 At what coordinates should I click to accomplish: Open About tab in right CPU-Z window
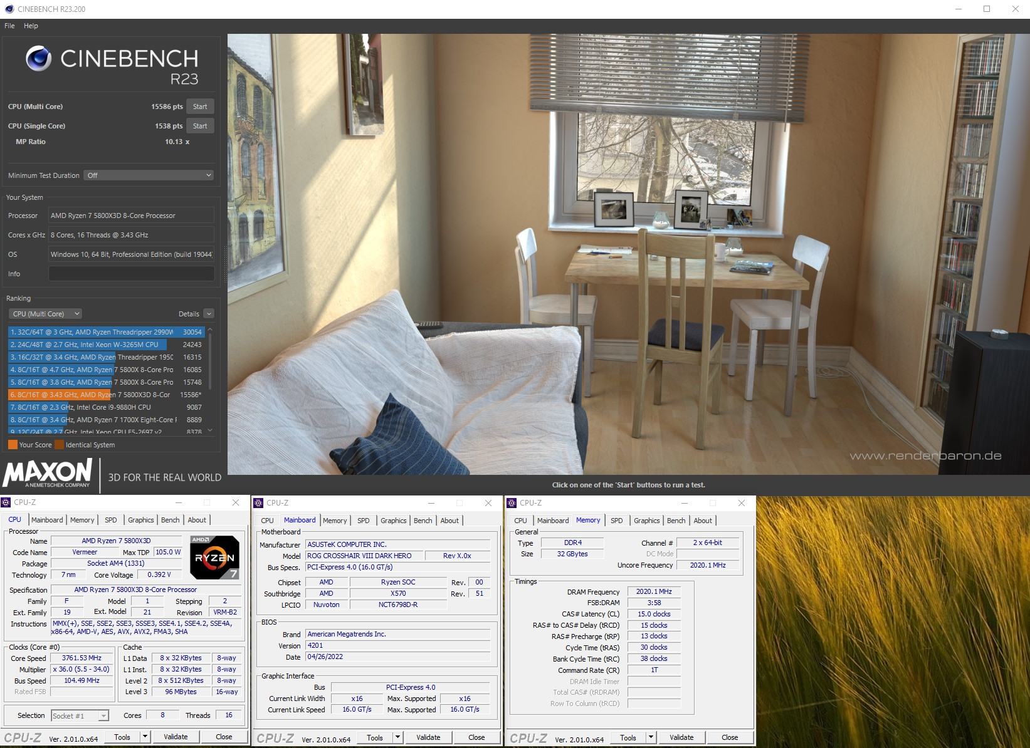[703, 521]
